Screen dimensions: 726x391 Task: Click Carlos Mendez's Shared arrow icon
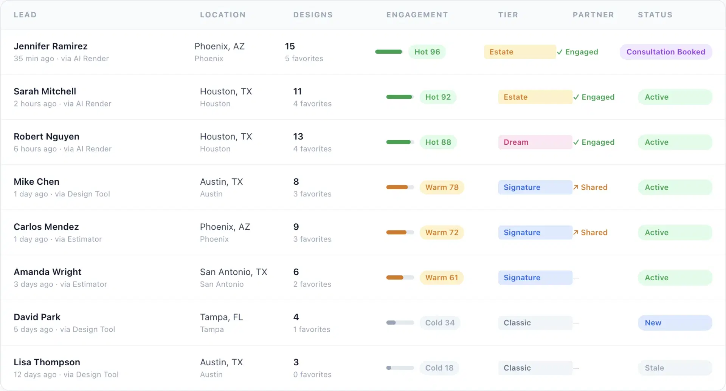click(x=576, y=233)
